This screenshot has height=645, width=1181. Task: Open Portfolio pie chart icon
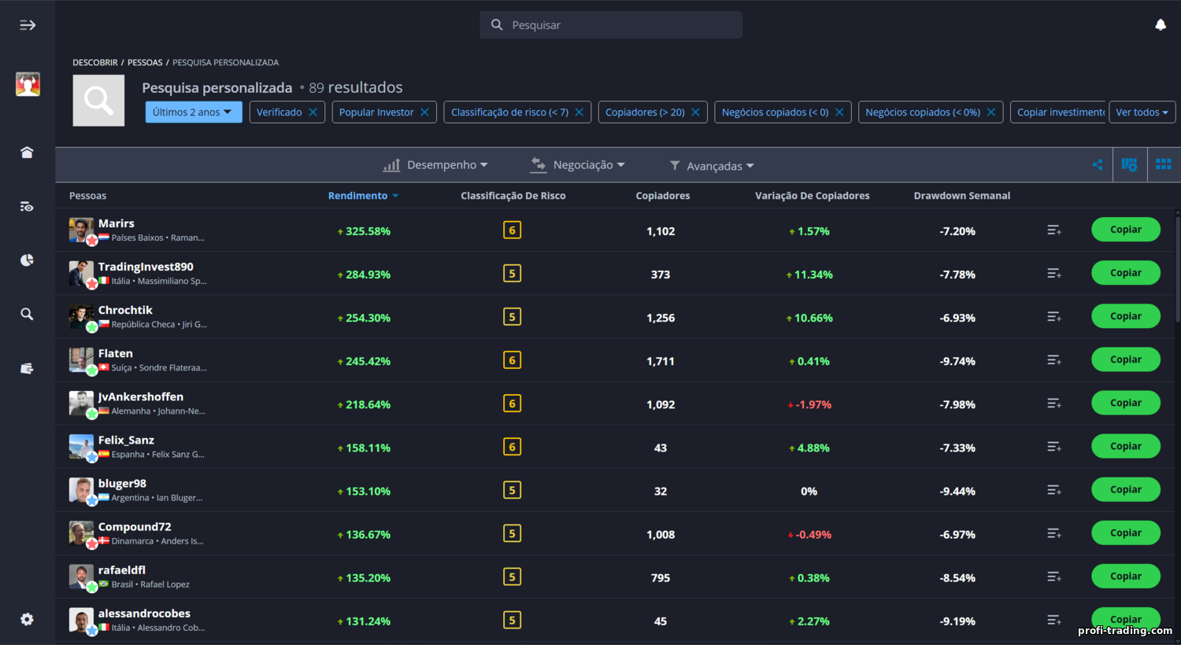point(27,260)
